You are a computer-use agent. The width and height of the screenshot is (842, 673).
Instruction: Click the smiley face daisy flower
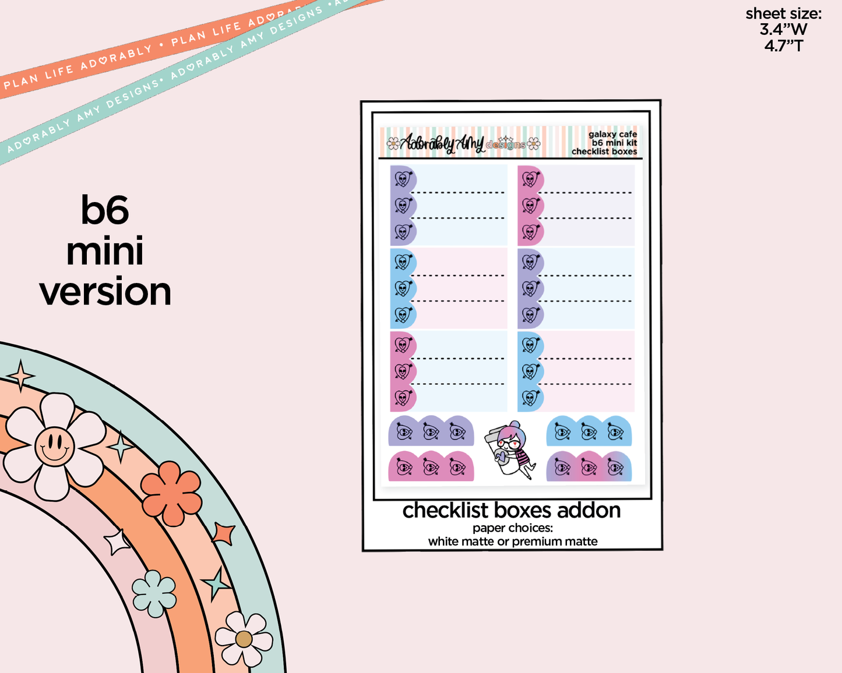click(x=54, y=447)
